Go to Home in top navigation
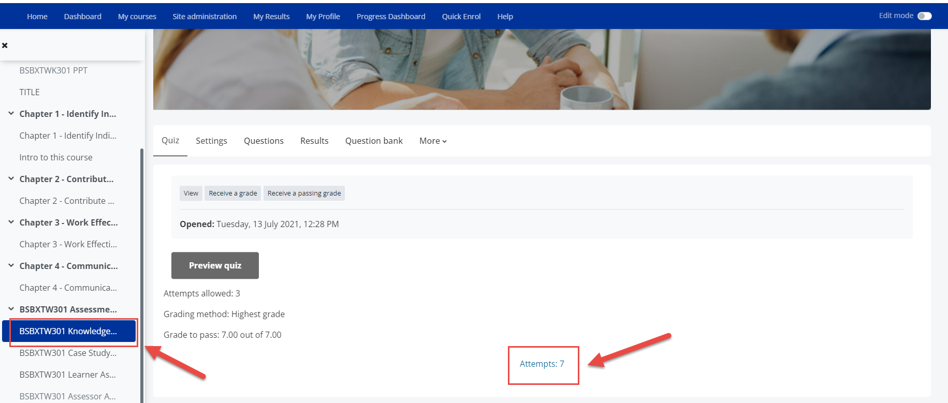948x403 pixels. (x=37, y=17)
